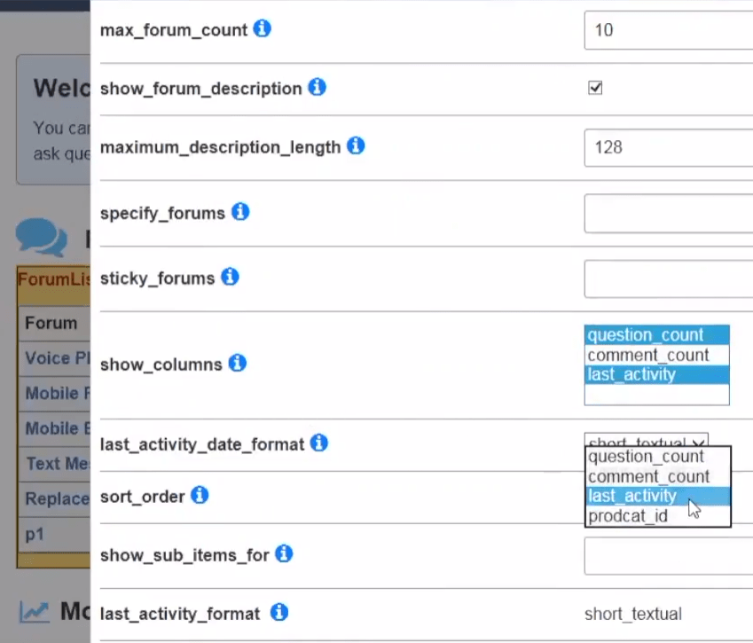Open help icon for maximum_description_length
This screenshot has width=753, height=643.
point(355,145)
